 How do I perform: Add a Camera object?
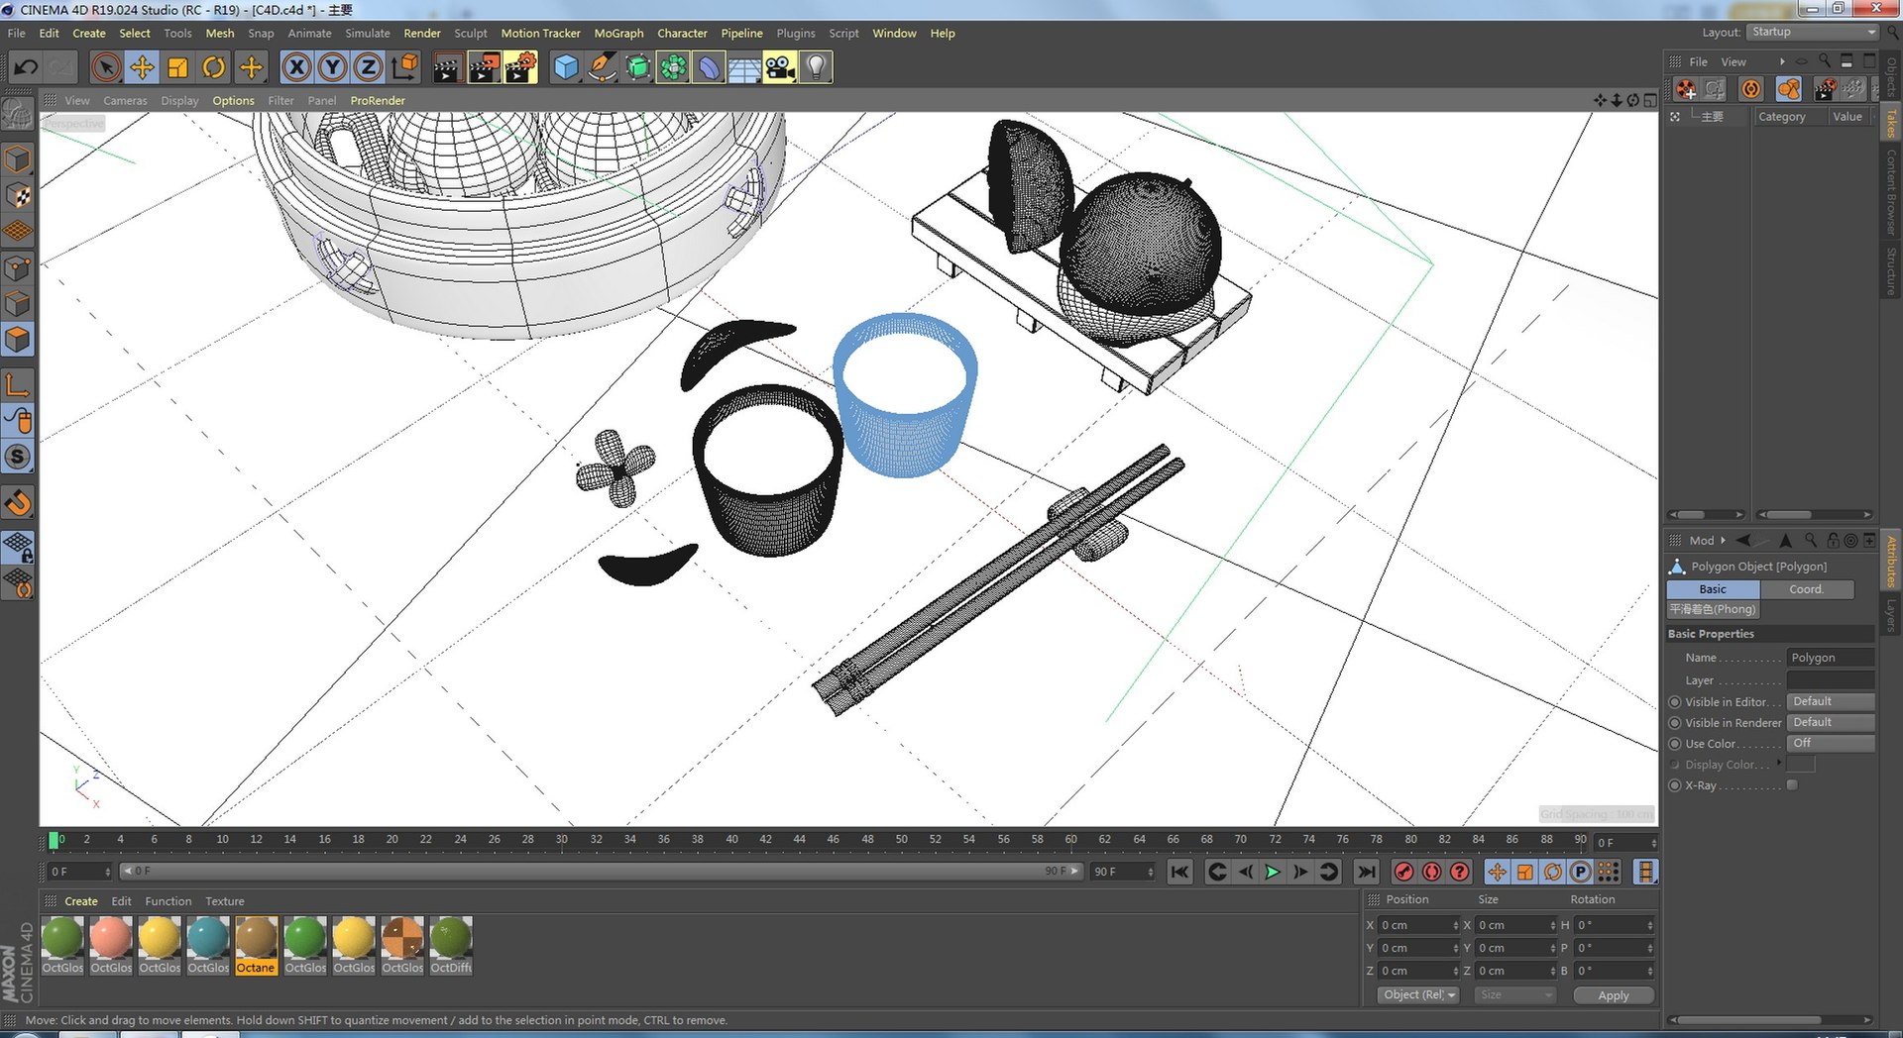780,67
